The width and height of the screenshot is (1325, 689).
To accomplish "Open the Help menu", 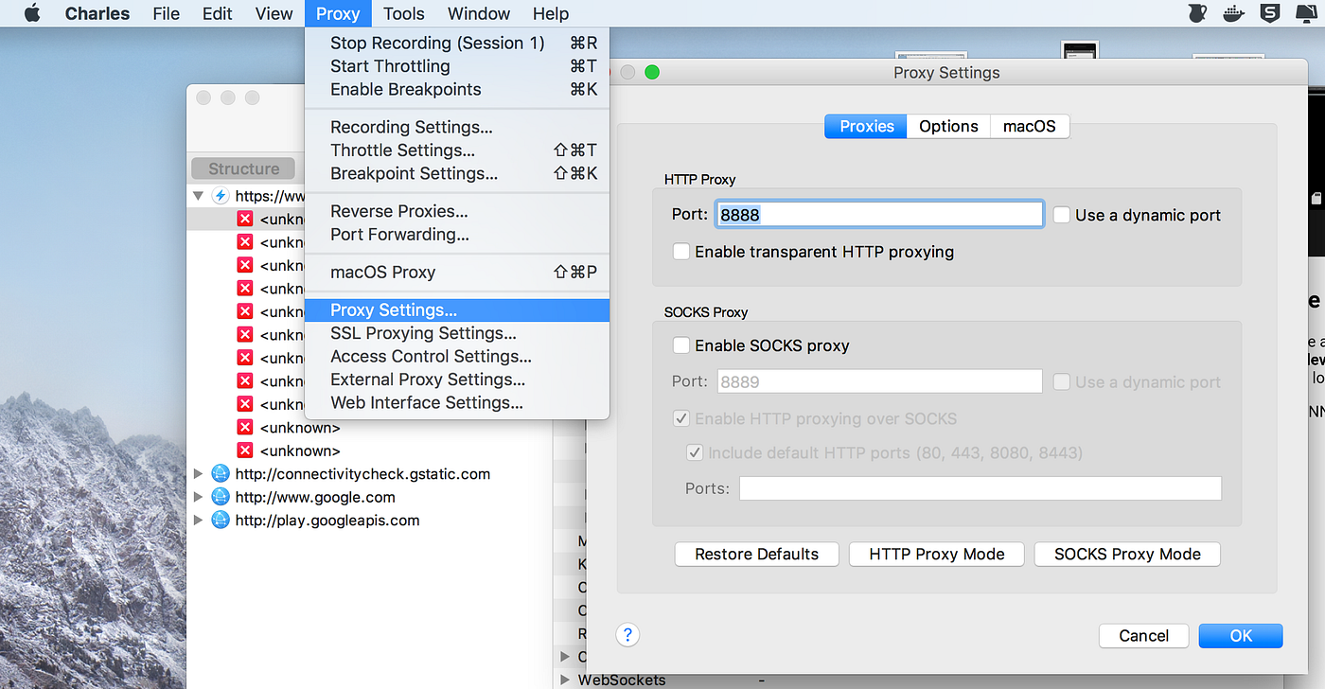I will coord(551,13).
